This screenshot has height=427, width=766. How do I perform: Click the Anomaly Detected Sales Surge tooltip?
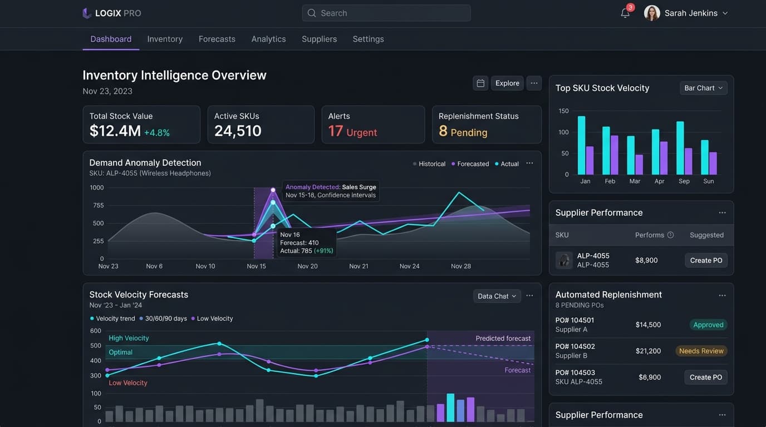click(331, 191)
